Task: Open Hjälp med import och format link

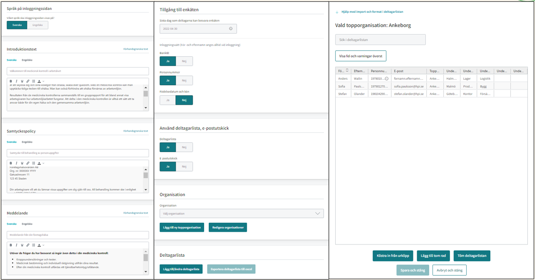Action: 372,11
